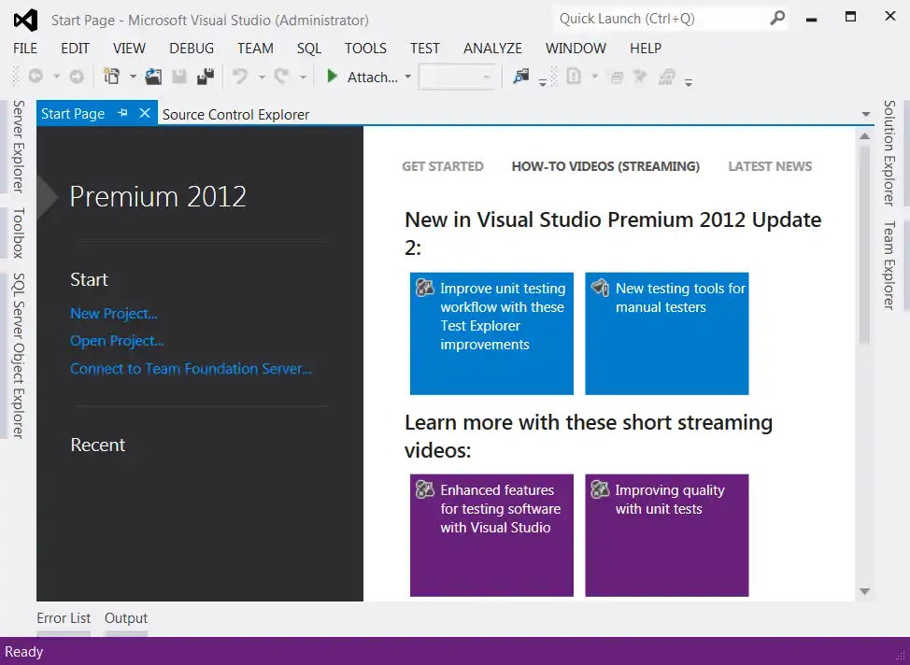
Task: Open New Project dropdown arrow
Action: click(133, 76)
